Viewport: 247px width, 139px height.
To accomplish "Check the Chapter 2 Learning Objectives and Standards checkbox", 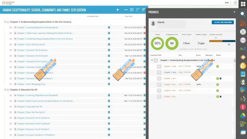I will 11,95.
